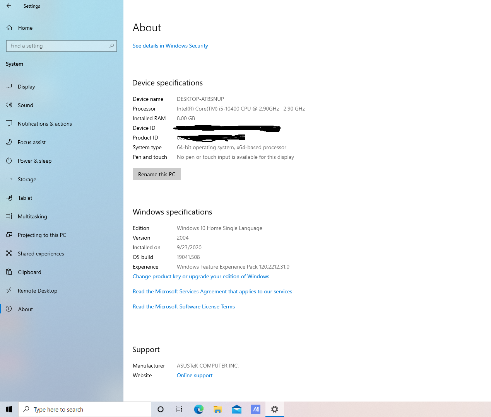This screenshot has height=417, width=491.
Task: Open Notifications & actions page
Action: 45,124
